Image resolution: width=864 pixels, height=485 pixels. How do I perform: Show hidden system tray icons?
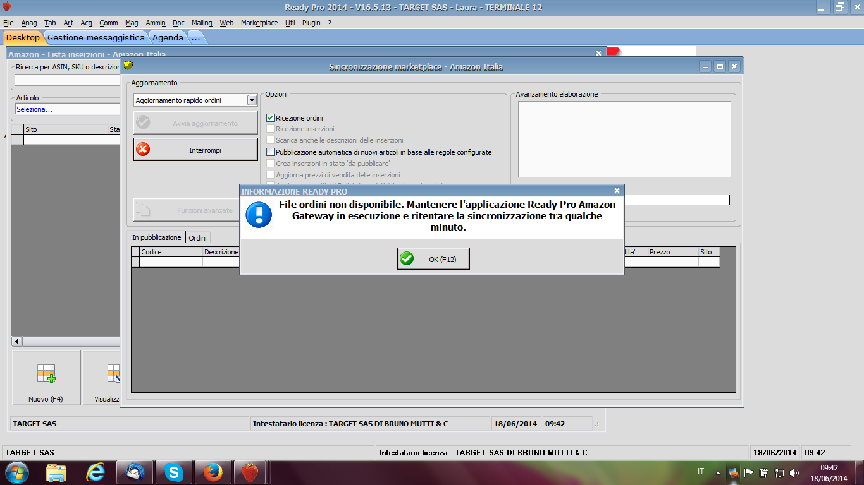click(718, 472)
